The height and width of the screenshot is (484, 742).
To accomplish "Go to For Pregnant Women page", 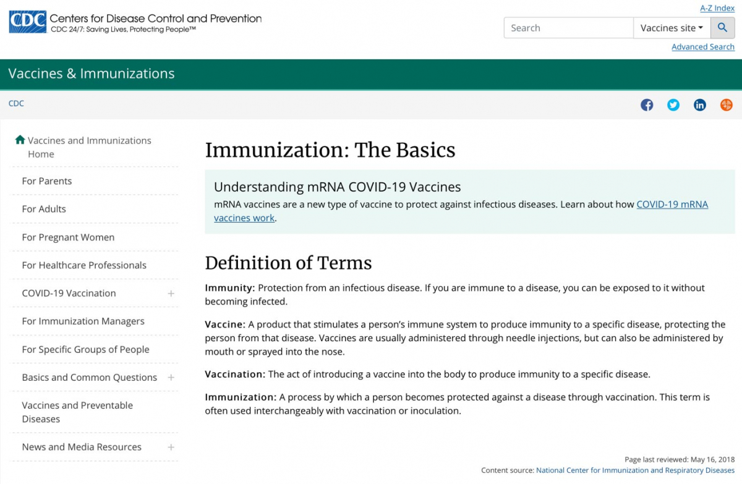I will point(68,237).
